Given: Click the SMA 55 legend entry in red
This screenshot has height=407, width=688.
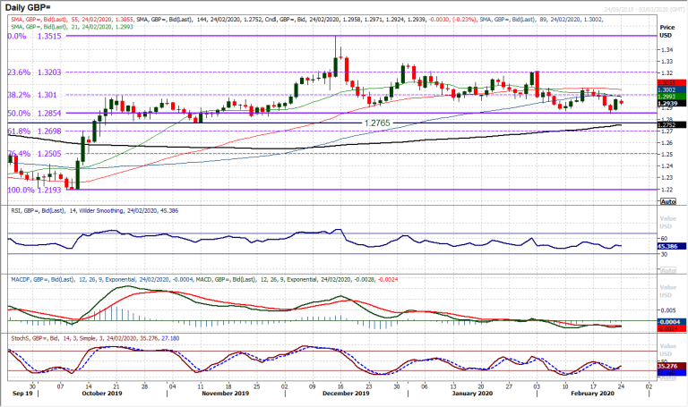Looking at the screenshot, I should point(73,20).
